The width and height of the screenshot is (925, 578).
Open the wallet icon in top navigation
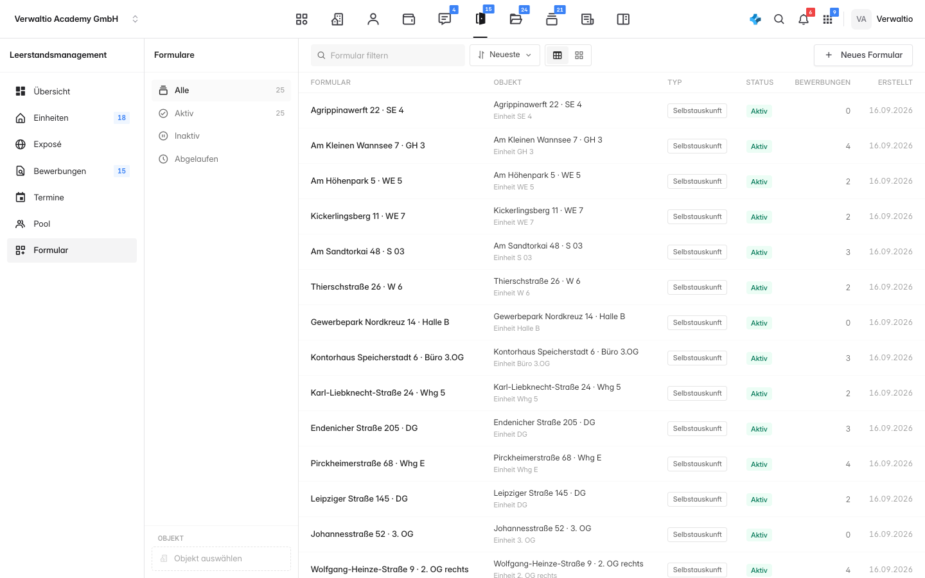(x=409, y=19)
